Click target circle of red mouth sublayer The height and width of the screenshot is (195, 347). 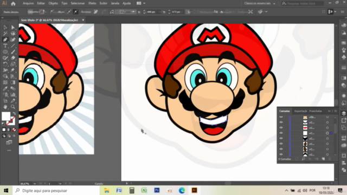(x=327, y=128)
